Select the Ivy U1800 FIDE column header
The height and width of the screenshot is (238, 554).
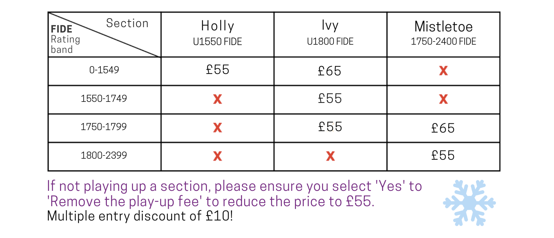click(x=330, y=33)
